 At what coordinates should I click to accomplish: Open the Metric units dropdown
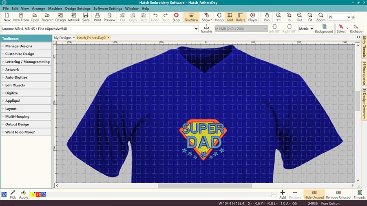[x=306, y=29]
